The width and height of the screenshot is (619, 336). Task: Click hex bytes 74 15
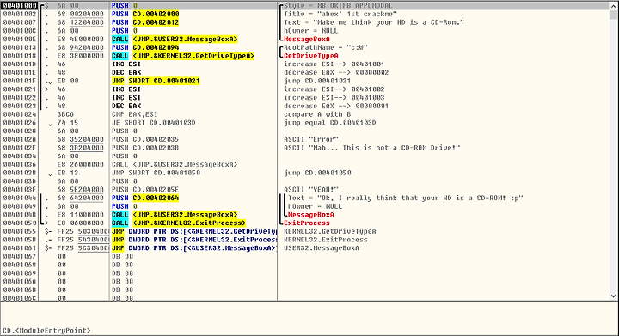pos(68,123)
